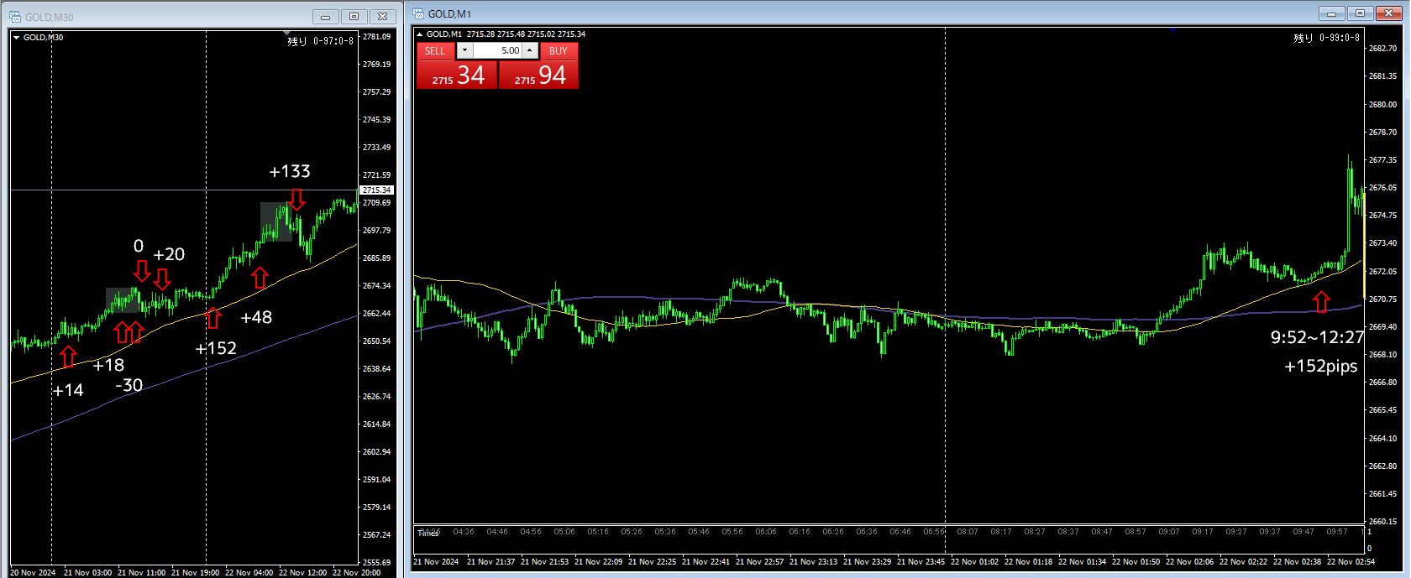Click the chart icon in GOLD,M30 title bar
This screenshot has width=1411, height=578.
(15, 17)
